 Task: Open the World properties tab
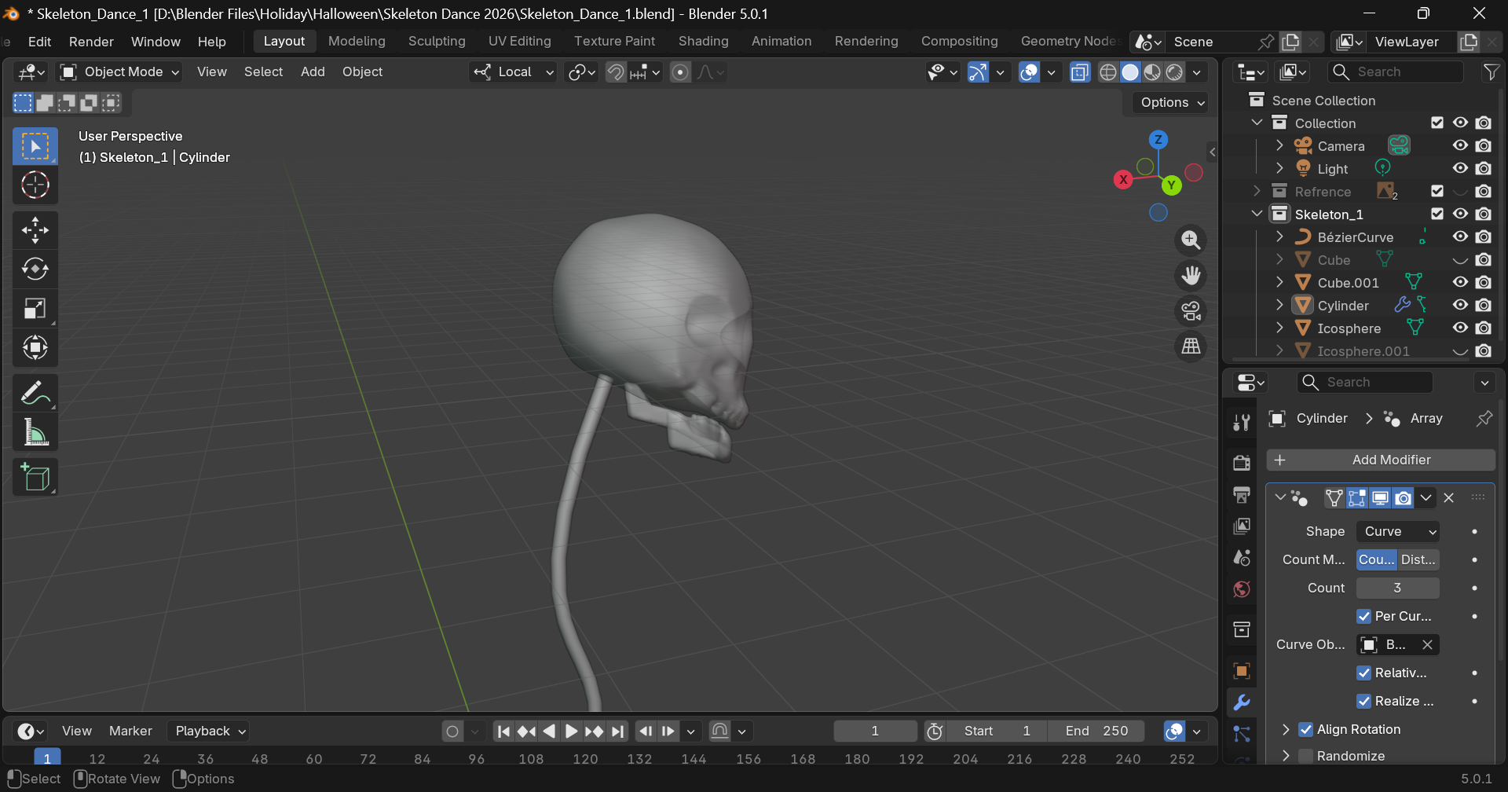(1242, 589)
